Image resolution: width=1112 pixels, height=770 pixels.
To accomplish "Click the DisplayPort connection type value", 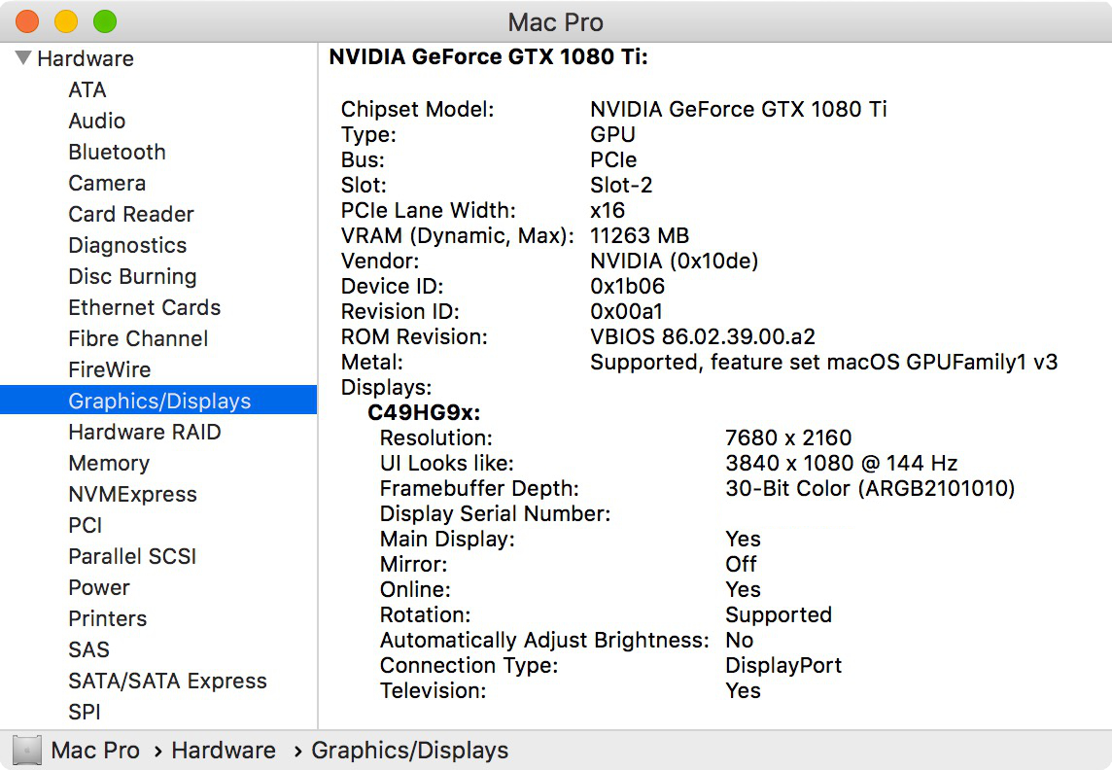I will 783,666.
